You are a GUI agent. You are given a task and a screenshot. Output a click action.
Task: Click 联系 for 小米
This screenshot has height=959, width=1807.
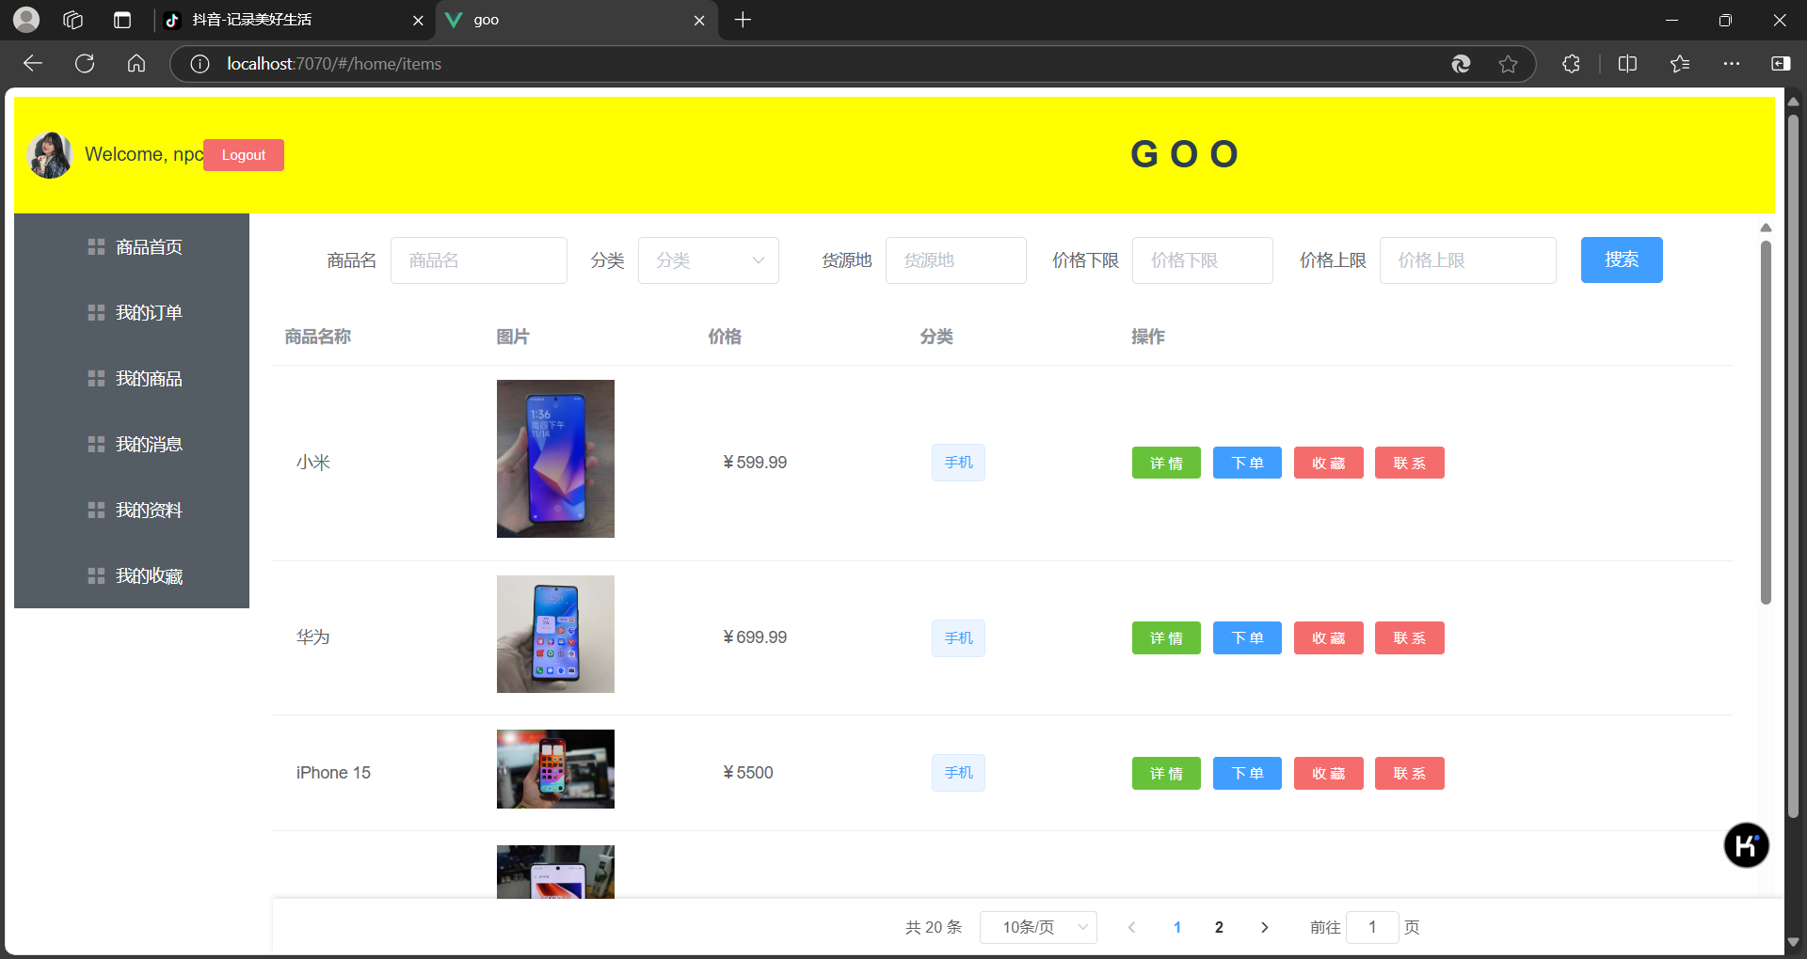pos(1410,464)
